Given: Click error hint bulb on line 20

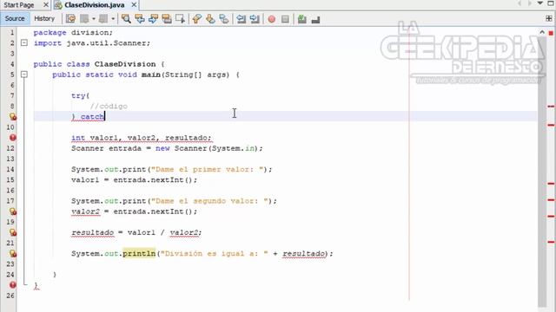Looking at the screenshot, I should coord(13,232).
